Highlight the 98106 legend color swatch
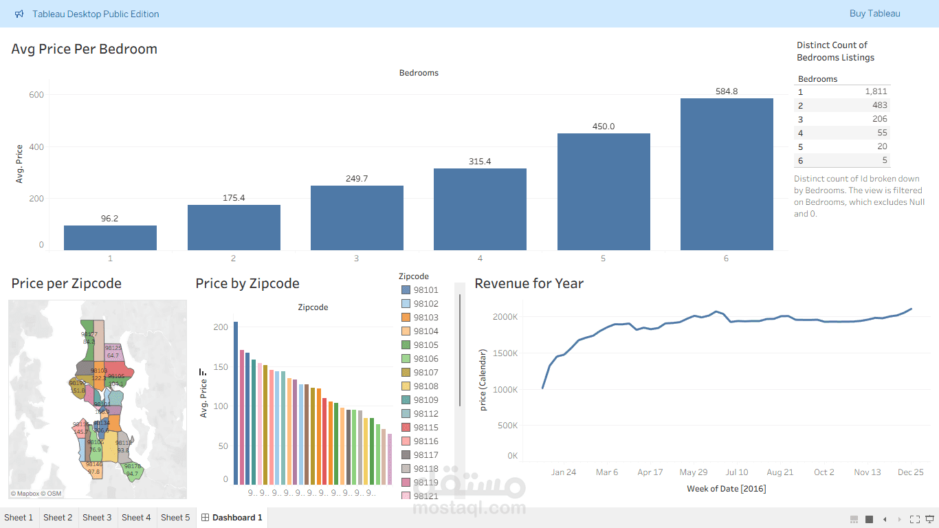Viewport: 939px width, 528px height. tap(406, 359)
